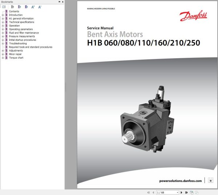Click the Bookmarks panel title
The width and height of the screenshot is (218, 195).
click(x=7, y=2)
